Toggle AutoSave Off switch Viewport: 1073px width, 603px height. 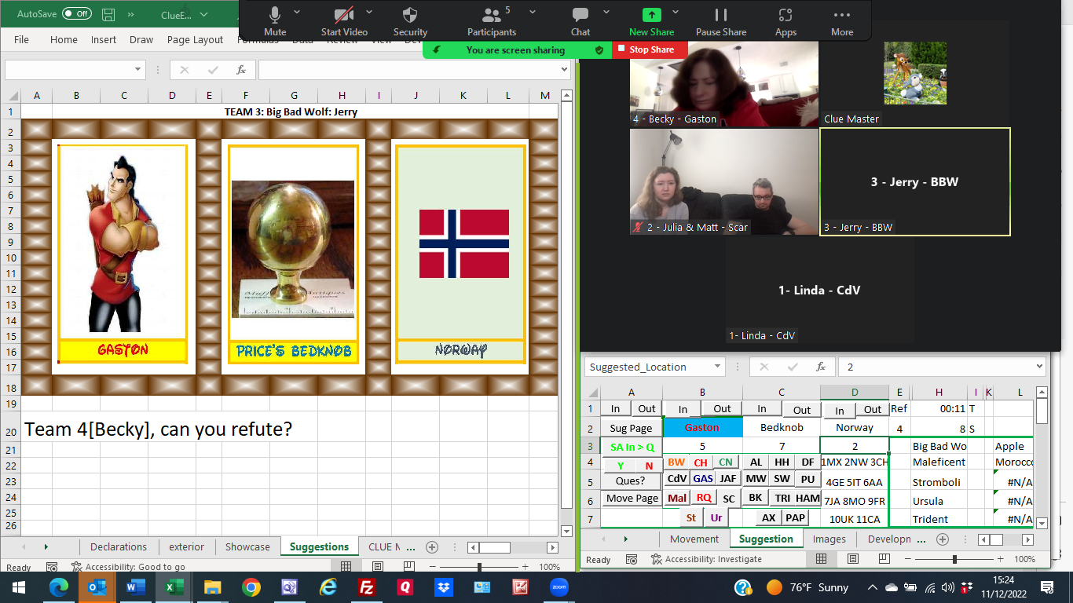click(76, 14)
